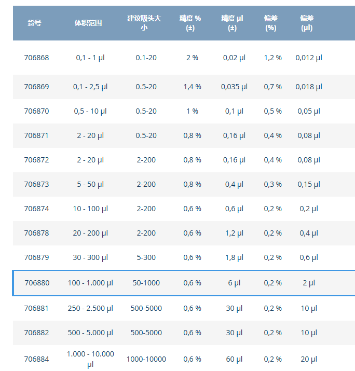This screenshot has width=355, height=371.
Task: Click the 250 - 2.500 µl volume cell
Action: pyautogui.click(x=90, y=308)
